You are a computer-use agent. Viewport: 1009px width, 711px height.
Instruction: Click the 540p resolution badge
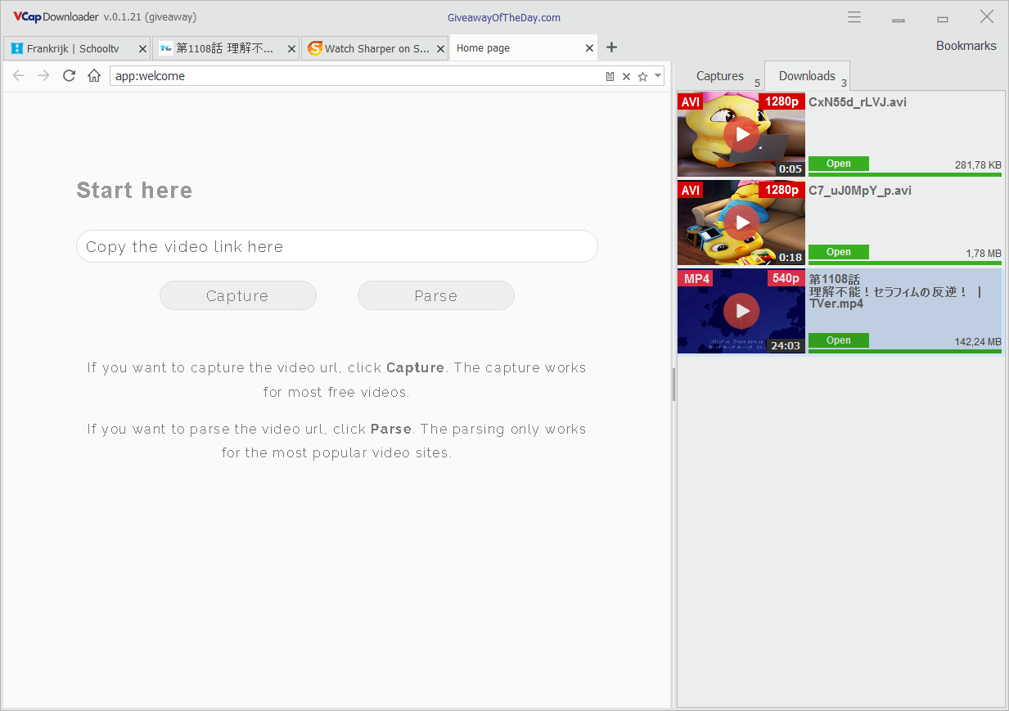(x=786, y=278)
